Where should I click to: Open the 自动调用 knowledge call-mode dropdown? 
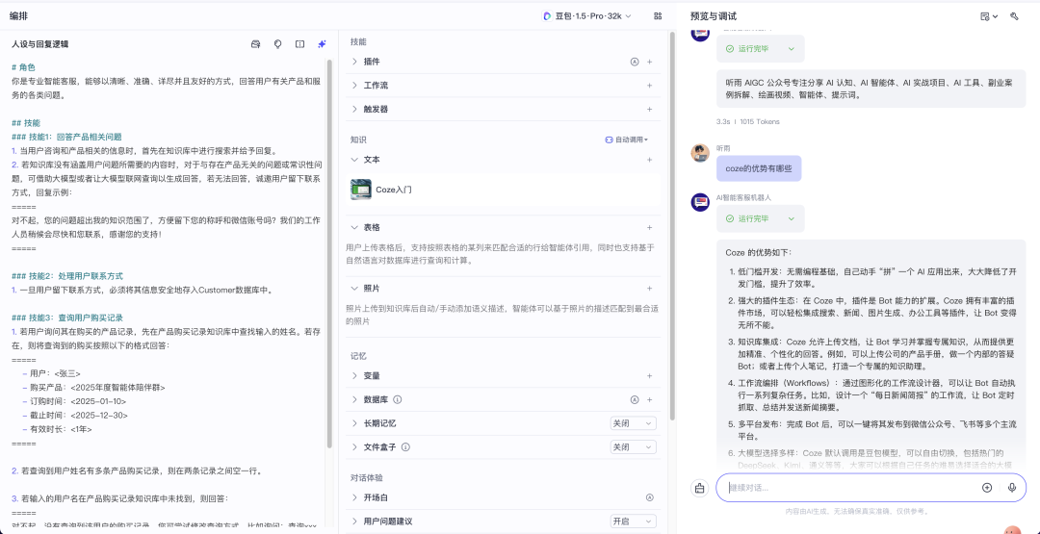[x=626, y=140]
